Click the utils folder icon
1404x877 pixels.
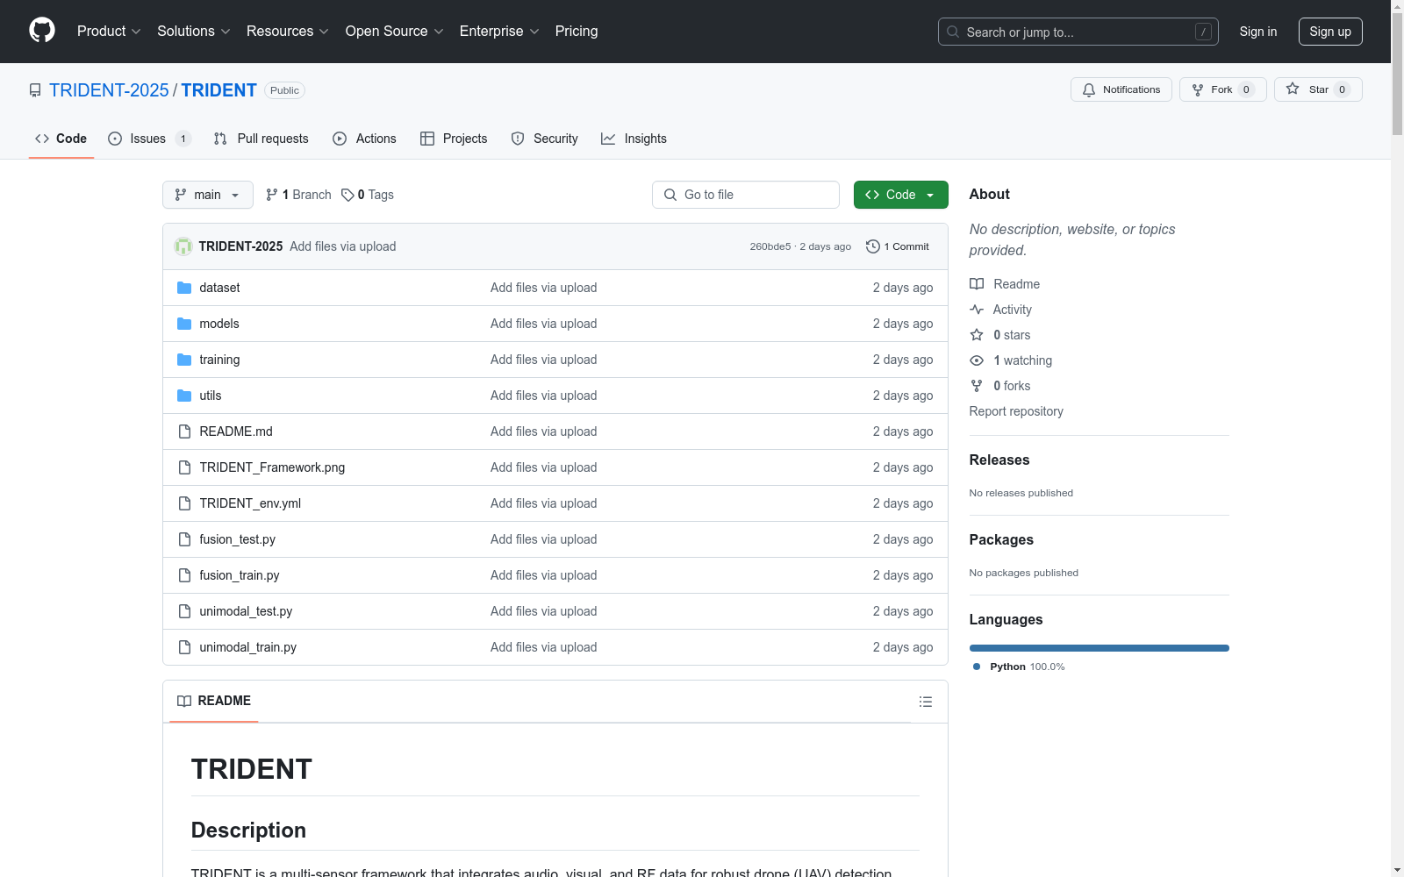(184, 396)
